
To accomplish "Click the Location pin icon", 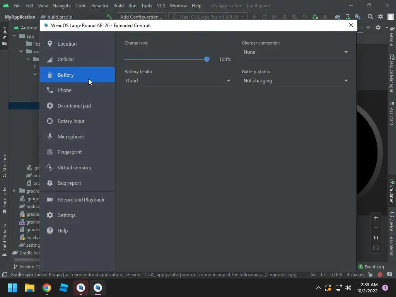I will coord(50,44).
